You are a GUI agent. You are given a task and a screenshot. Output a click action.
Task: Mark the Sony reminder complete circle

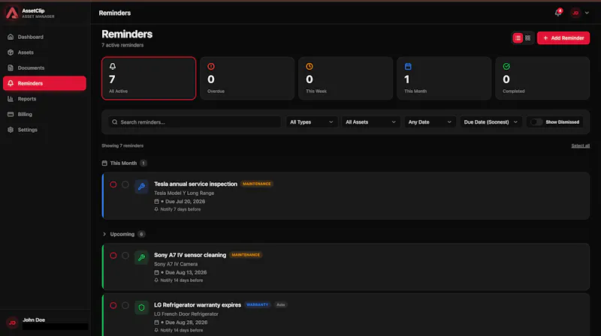(125, 256)
